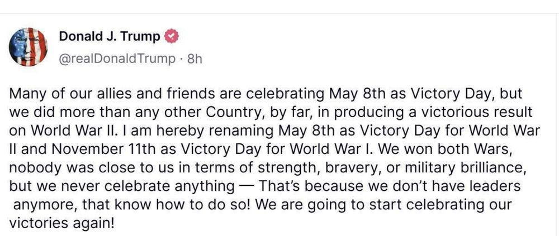
Task: Click the red verified checkmark badge
Action: pos(171,36)
